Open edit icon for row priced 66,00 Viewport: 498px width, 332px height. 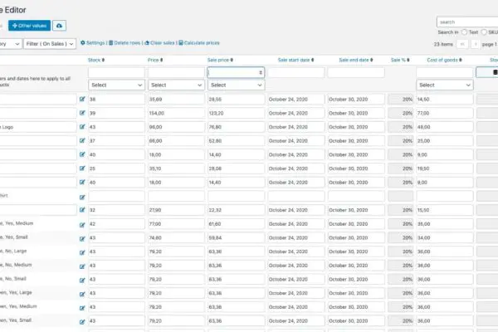point(82,140)
